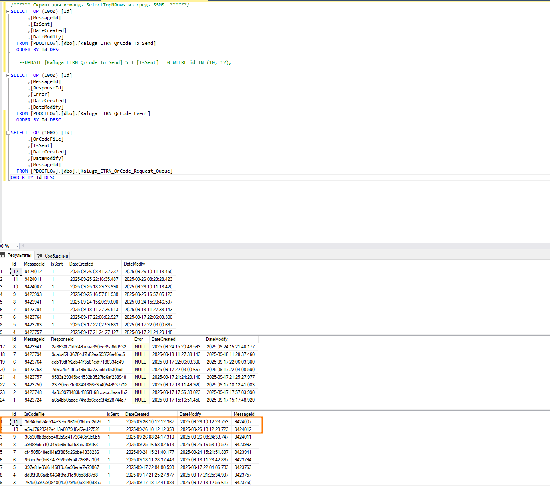Select ResponseId 7d6fa4c41fba499d9a73acbbff530fbd

point(90,370)
